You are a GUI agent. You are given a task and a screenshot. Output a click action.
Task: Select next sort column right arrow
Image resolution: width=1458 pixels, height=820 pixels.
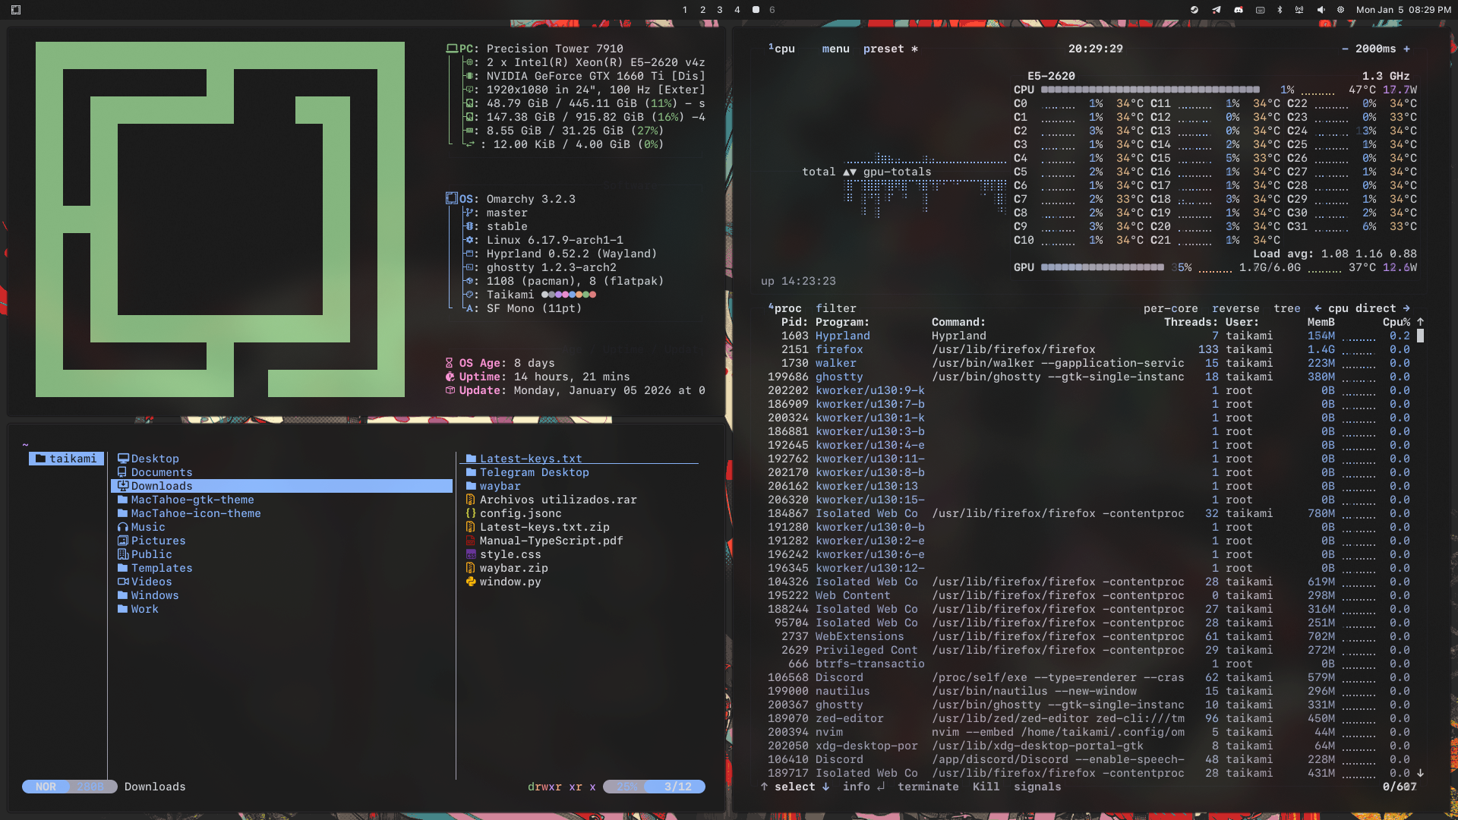(1406, 308)
